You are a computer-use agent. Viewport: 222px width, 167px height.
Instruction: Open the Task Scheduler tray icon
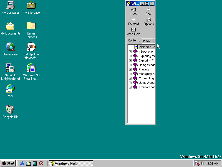click(197, 163)
